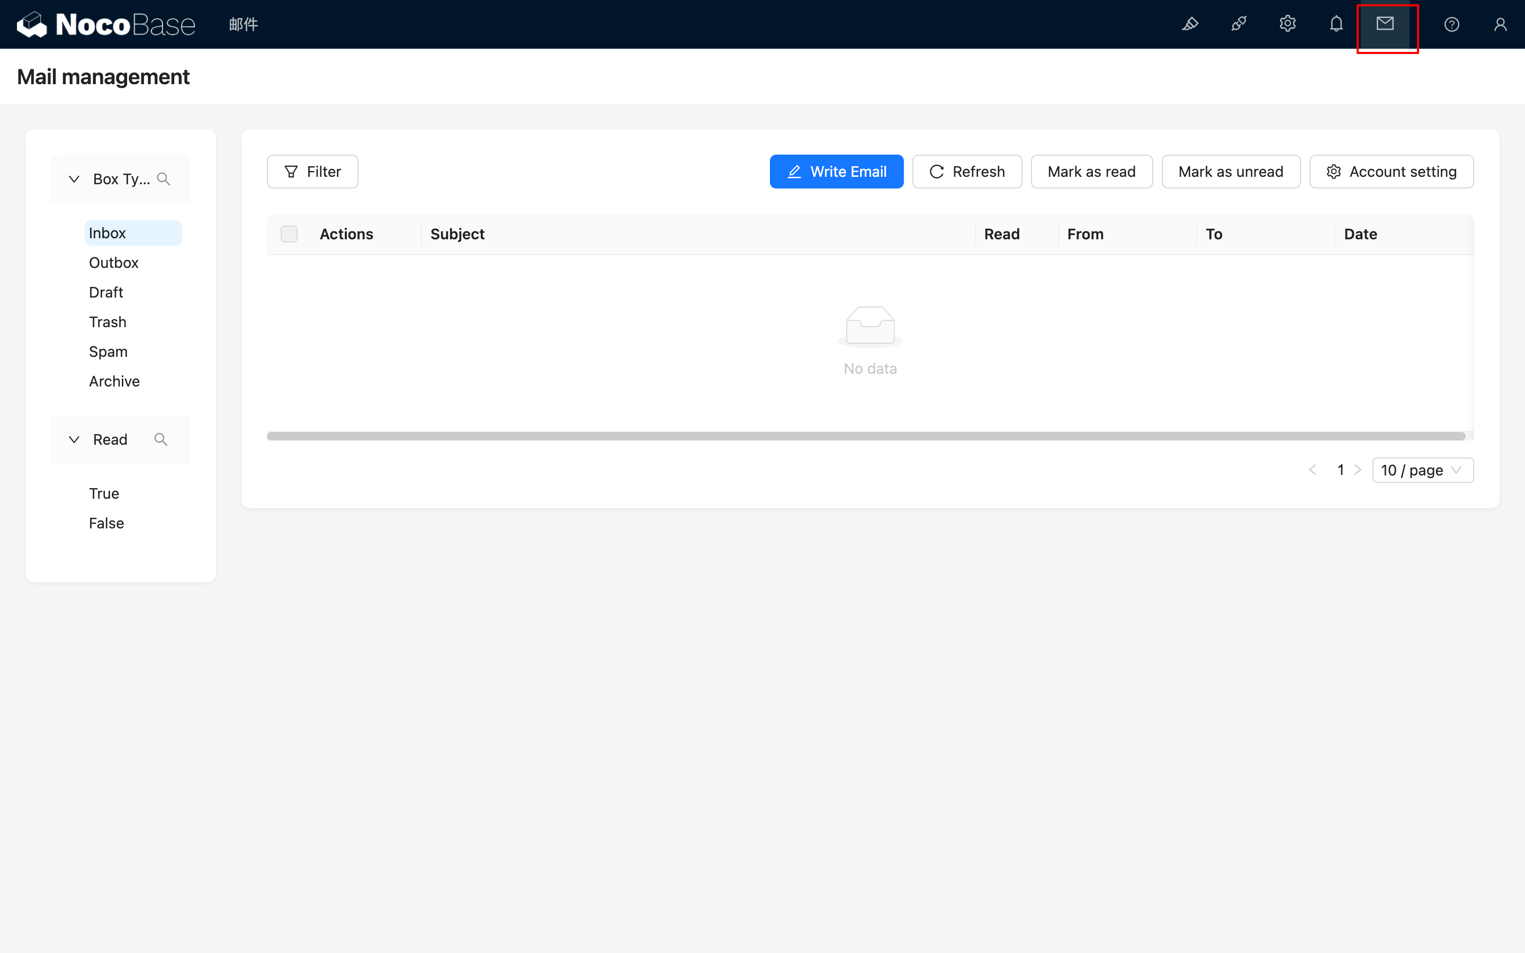
Task: Click the mail envelope icon
Action: [x=1385, y=24]
